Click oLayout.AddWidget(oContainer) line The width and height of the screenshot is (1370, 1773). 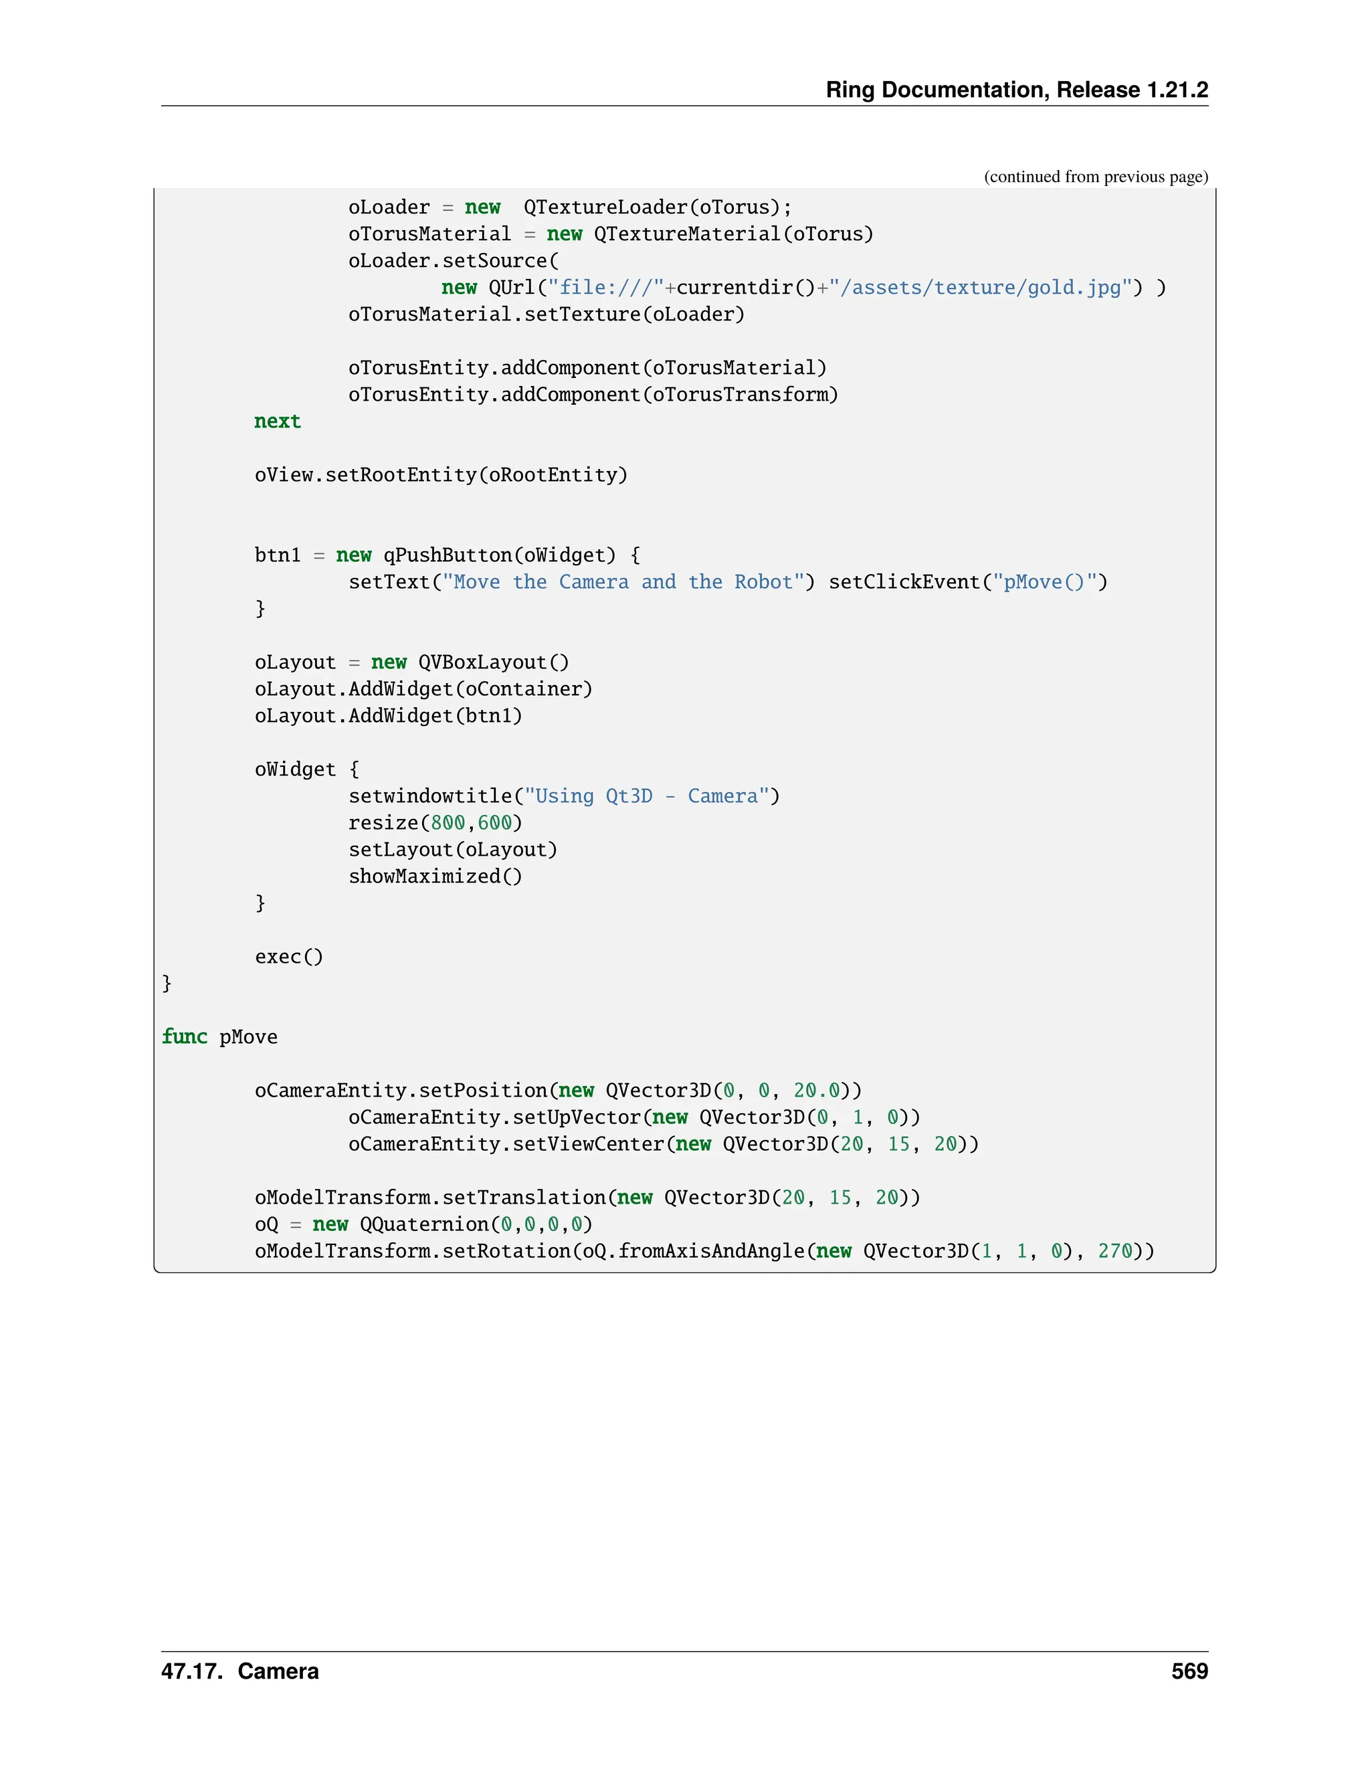click(x=423, y=689)
